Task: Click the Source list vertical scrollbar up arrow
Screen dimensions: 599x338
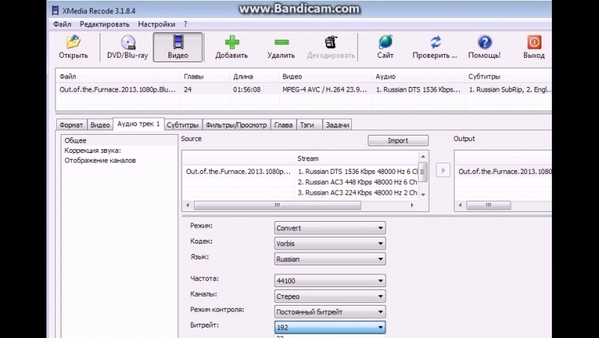Action: pos(423,157)
